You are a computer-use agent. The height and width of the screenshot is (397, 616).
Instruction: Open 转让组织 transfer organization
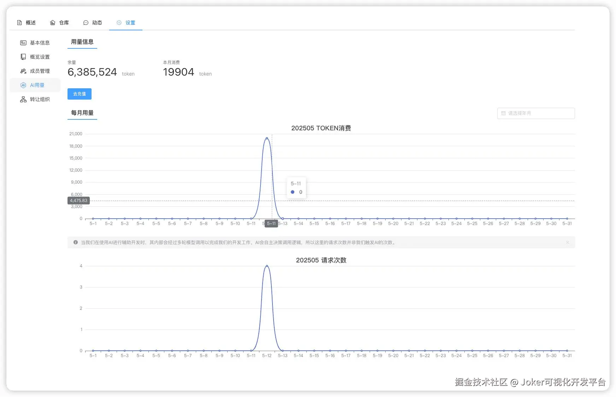click(35, 99)
